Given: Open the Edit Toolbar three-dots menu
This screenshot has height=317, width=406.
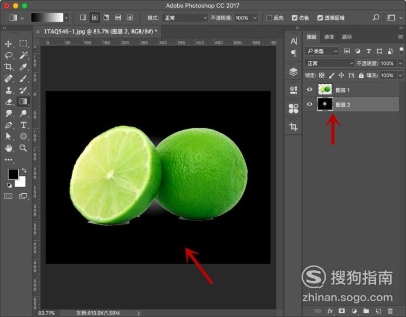Looking at the screenshot, I should click(9, 159).
